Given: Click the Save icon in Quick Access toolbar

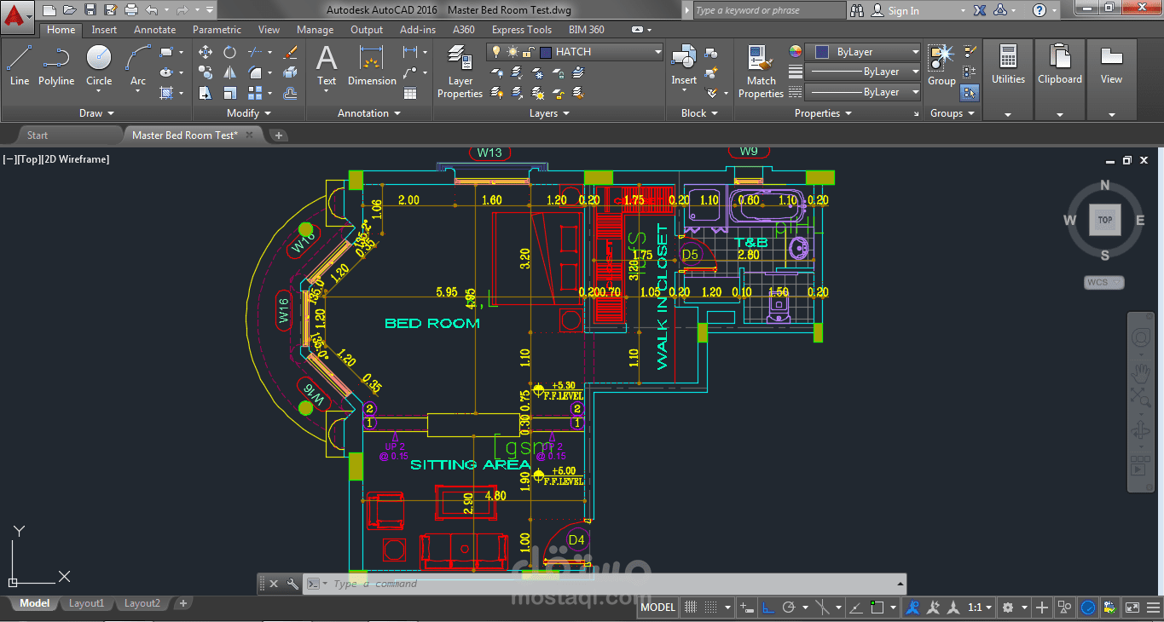Looking at the screenshot, I should pos(91,10).
